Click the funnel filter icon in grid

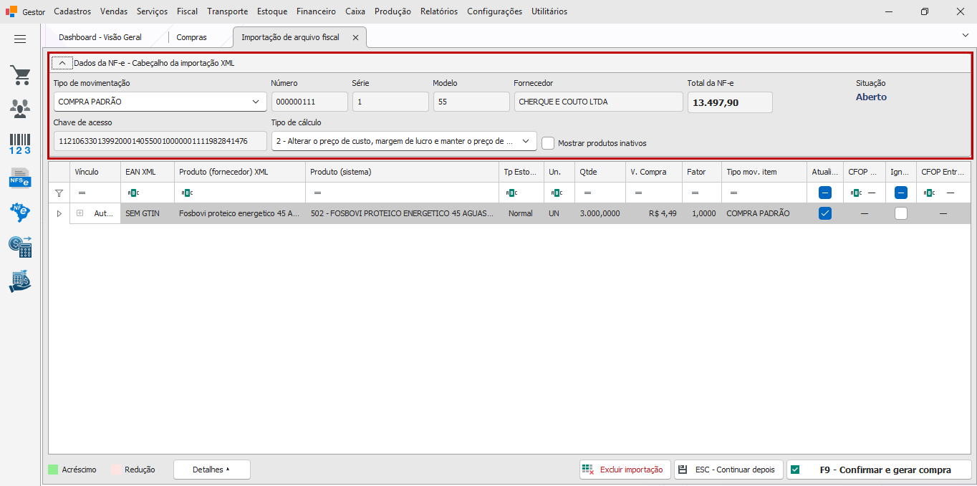[x=59, y=193]
